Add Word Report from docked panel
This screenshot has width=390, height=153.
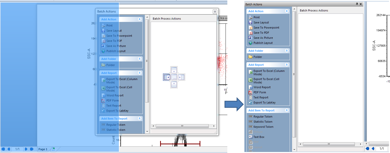pos(262,87)
